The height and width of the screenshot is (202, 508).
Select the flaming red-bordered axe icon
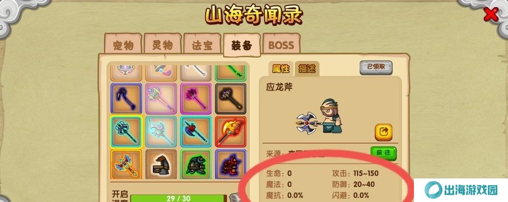tap(230, 131)
